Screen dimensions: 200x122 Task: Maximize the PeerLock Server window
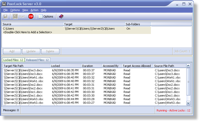184,4
